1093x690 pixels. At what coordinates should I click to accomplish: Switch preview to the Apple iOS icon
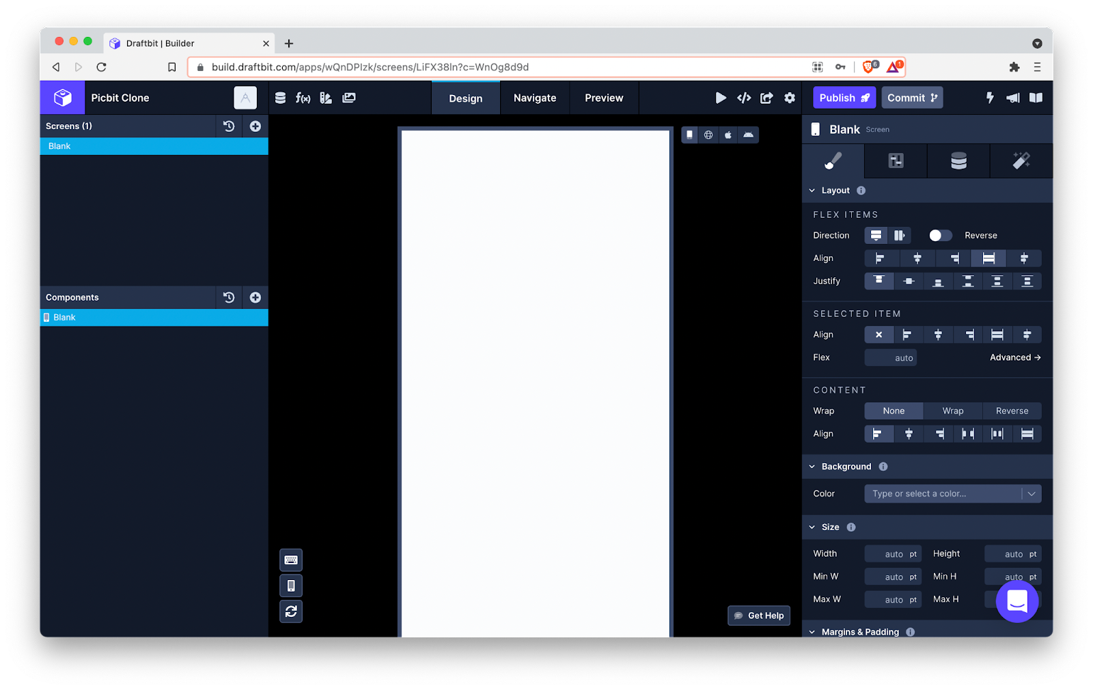[x=728, y=135]
